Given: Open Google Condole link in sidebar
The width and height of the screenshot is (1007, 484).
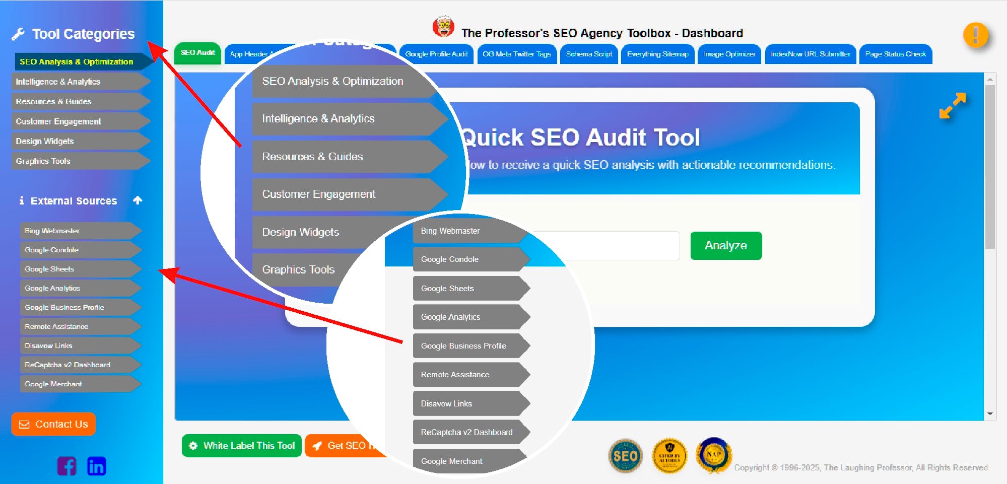Looking at the screenshot, I should [81, 250].
